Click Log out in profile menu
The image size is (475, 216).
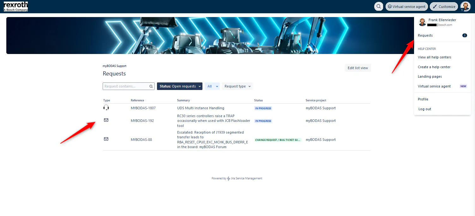pos(424,109)
